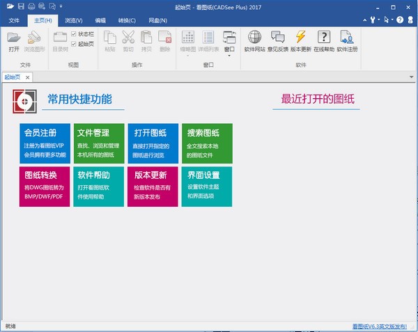Open the 转换(C) convert ribbon tab
The image size is (418, 332).
click(127, 21)
